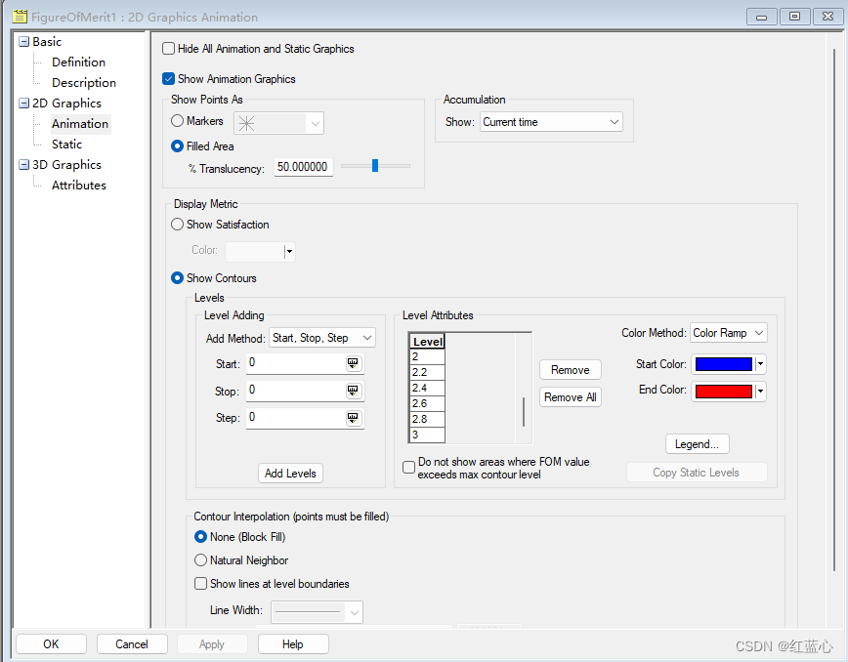This screenshot has width=848, height=662.
Task: Click the Cancel button
Action: (132, 644)
